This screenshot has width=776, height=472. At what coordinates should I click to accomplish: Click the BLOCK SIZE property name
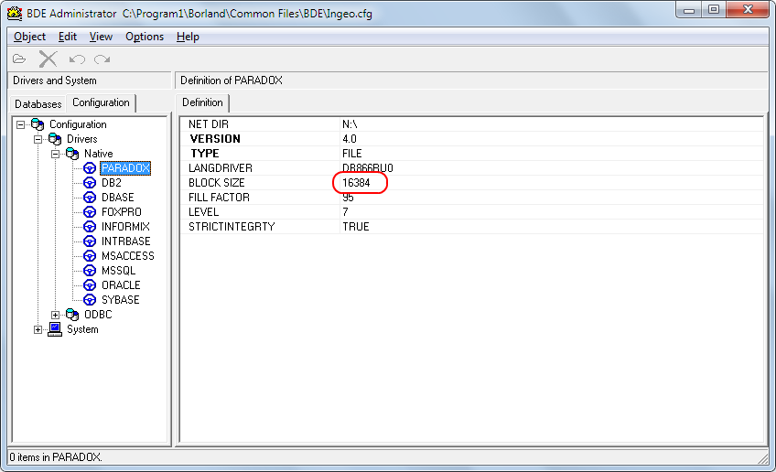point(217,183)
